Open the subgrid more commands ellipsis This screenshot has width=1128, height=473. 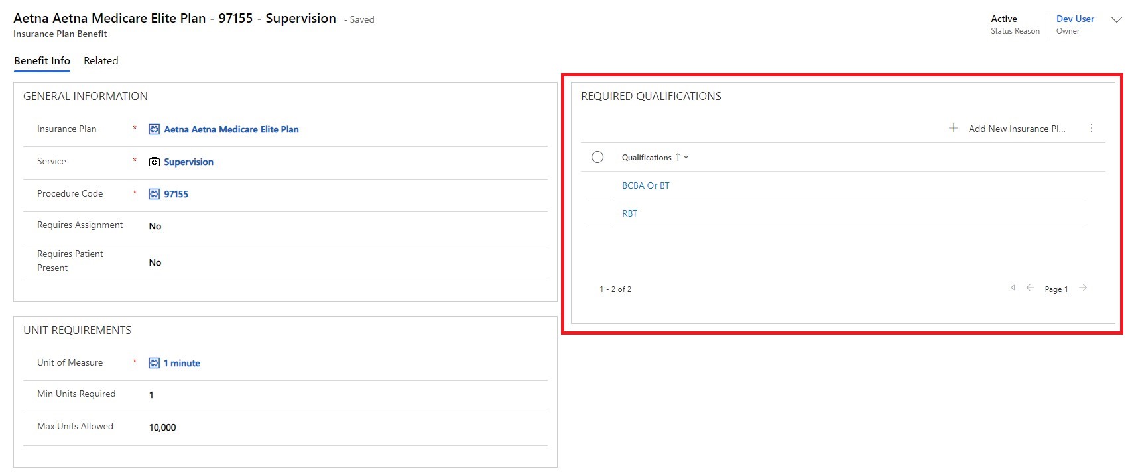click(1091, 128)
